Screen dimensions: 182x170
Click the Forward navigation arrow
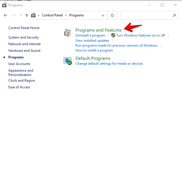pos(14,15)
